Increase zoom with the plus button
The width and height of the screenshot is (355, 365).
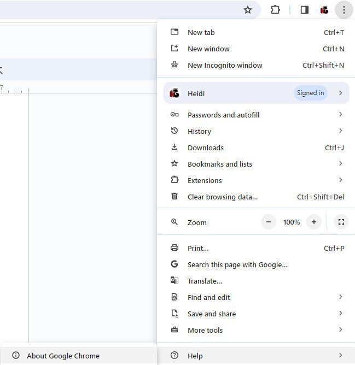pyautogui.click(x=313, y=222)
